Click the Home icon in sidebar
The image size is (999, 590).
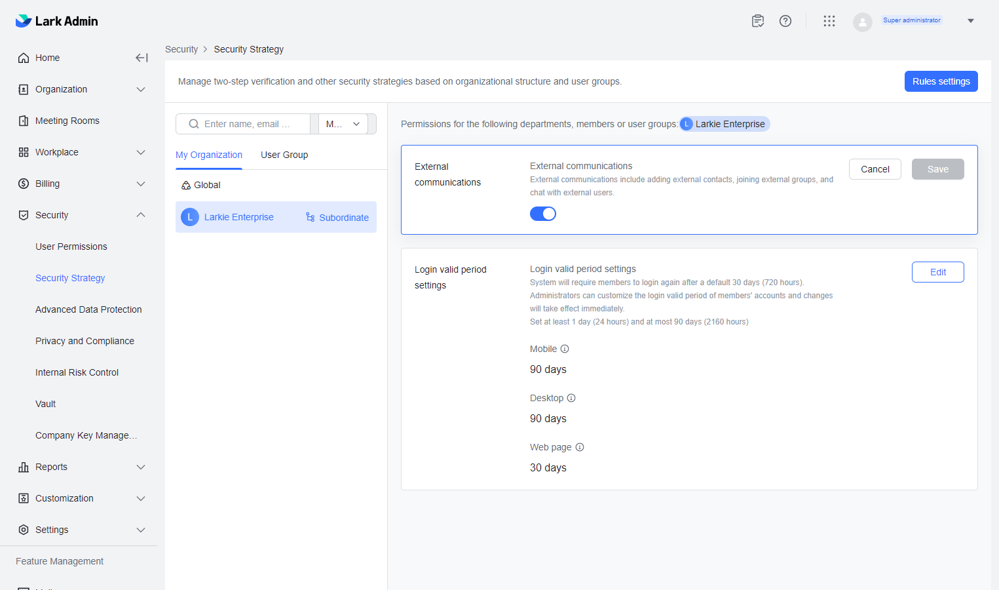point(24,58)
